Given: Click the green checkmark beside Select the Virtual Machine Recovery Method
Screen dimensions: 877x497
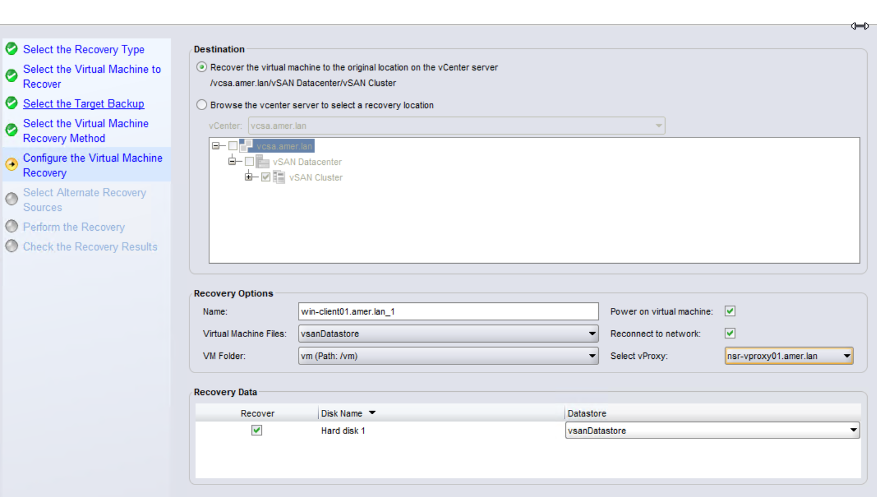Looking at the screenshot, I should tap(12, 130).
